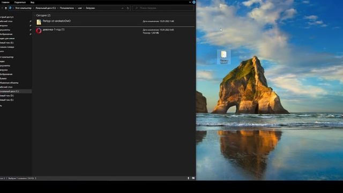Viewport: 343px width, 193px height.
Task: Open Видео under Этот компьютер
Action: [x=2, y=62]
